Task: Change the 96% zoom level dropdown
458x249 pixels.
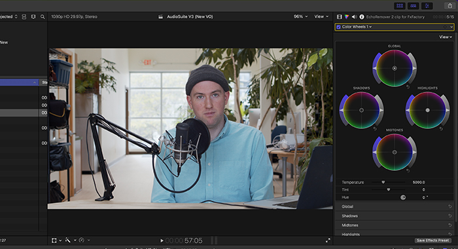Action: pos(300,16)
